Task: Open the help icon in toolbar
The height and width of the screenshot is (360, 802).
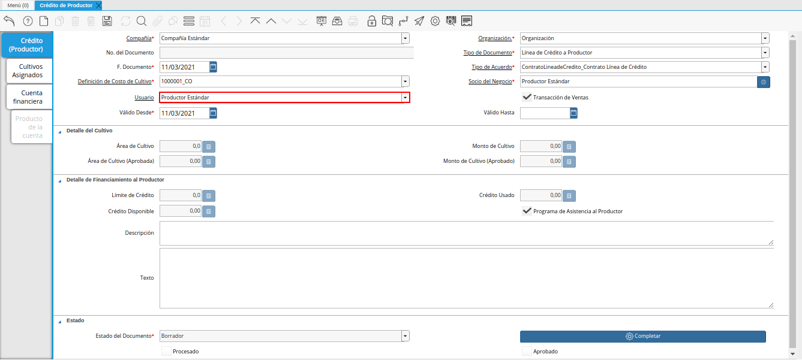Action: (x=28, y=21)
